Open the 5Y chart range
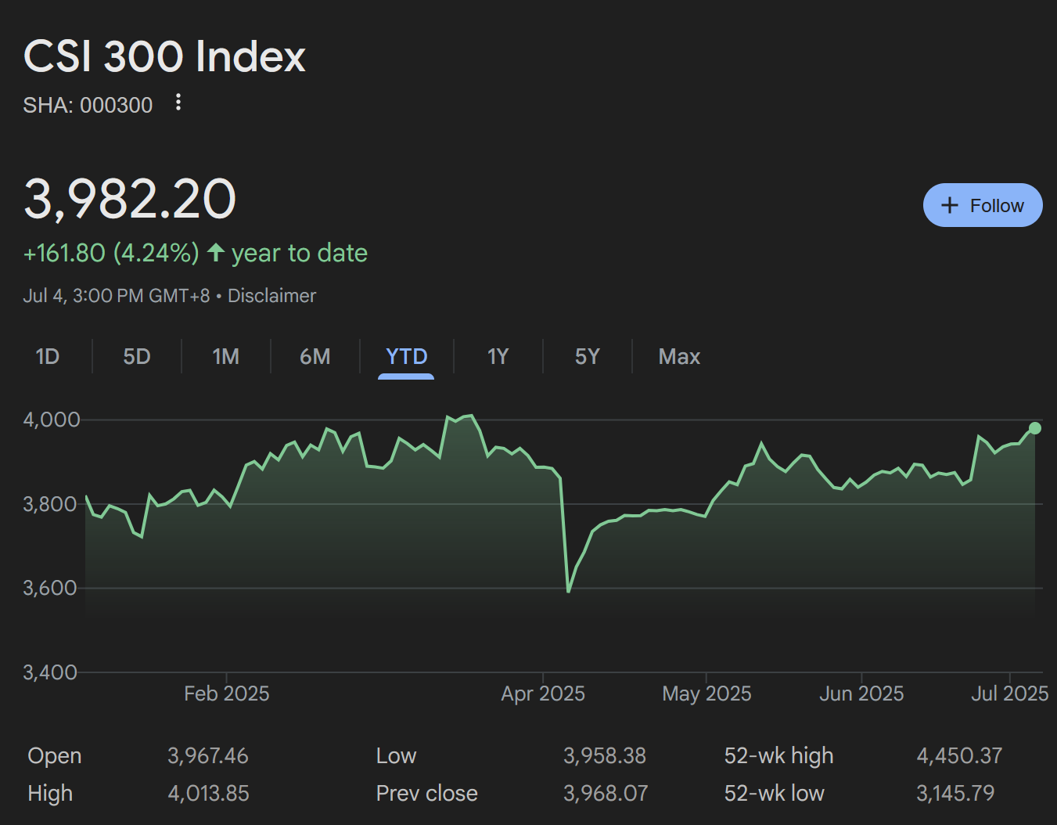 [588, 357]
